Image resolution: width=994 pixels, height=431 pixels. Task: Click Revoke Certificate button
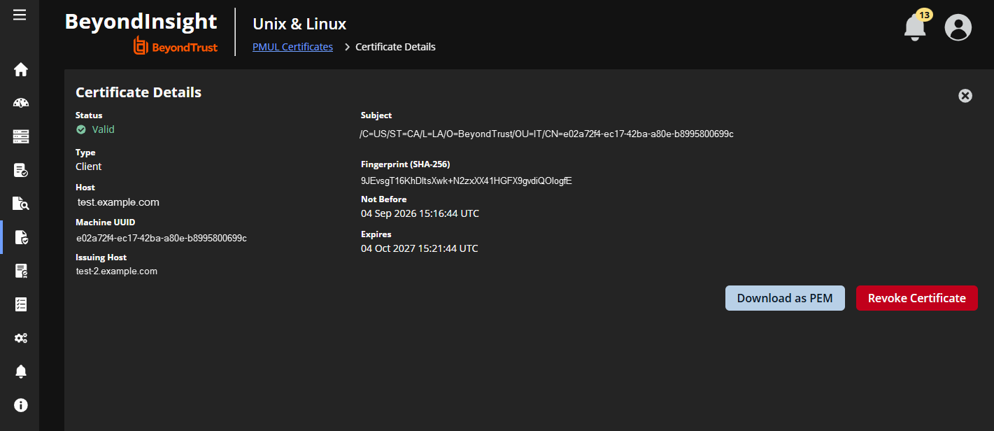tap(917, 298)
